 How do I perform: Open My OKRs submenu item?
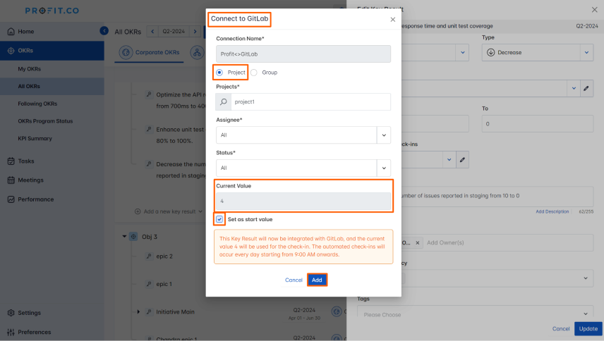tap(29, 69)
